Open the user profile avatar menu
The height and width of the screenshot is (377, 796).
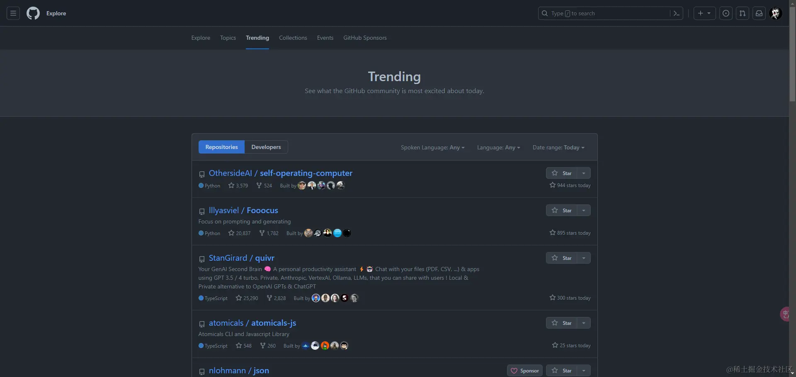tap(775, 13)
